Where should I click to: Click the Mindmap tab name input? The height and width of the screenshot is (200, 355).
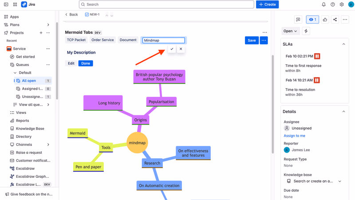(163, 40)
